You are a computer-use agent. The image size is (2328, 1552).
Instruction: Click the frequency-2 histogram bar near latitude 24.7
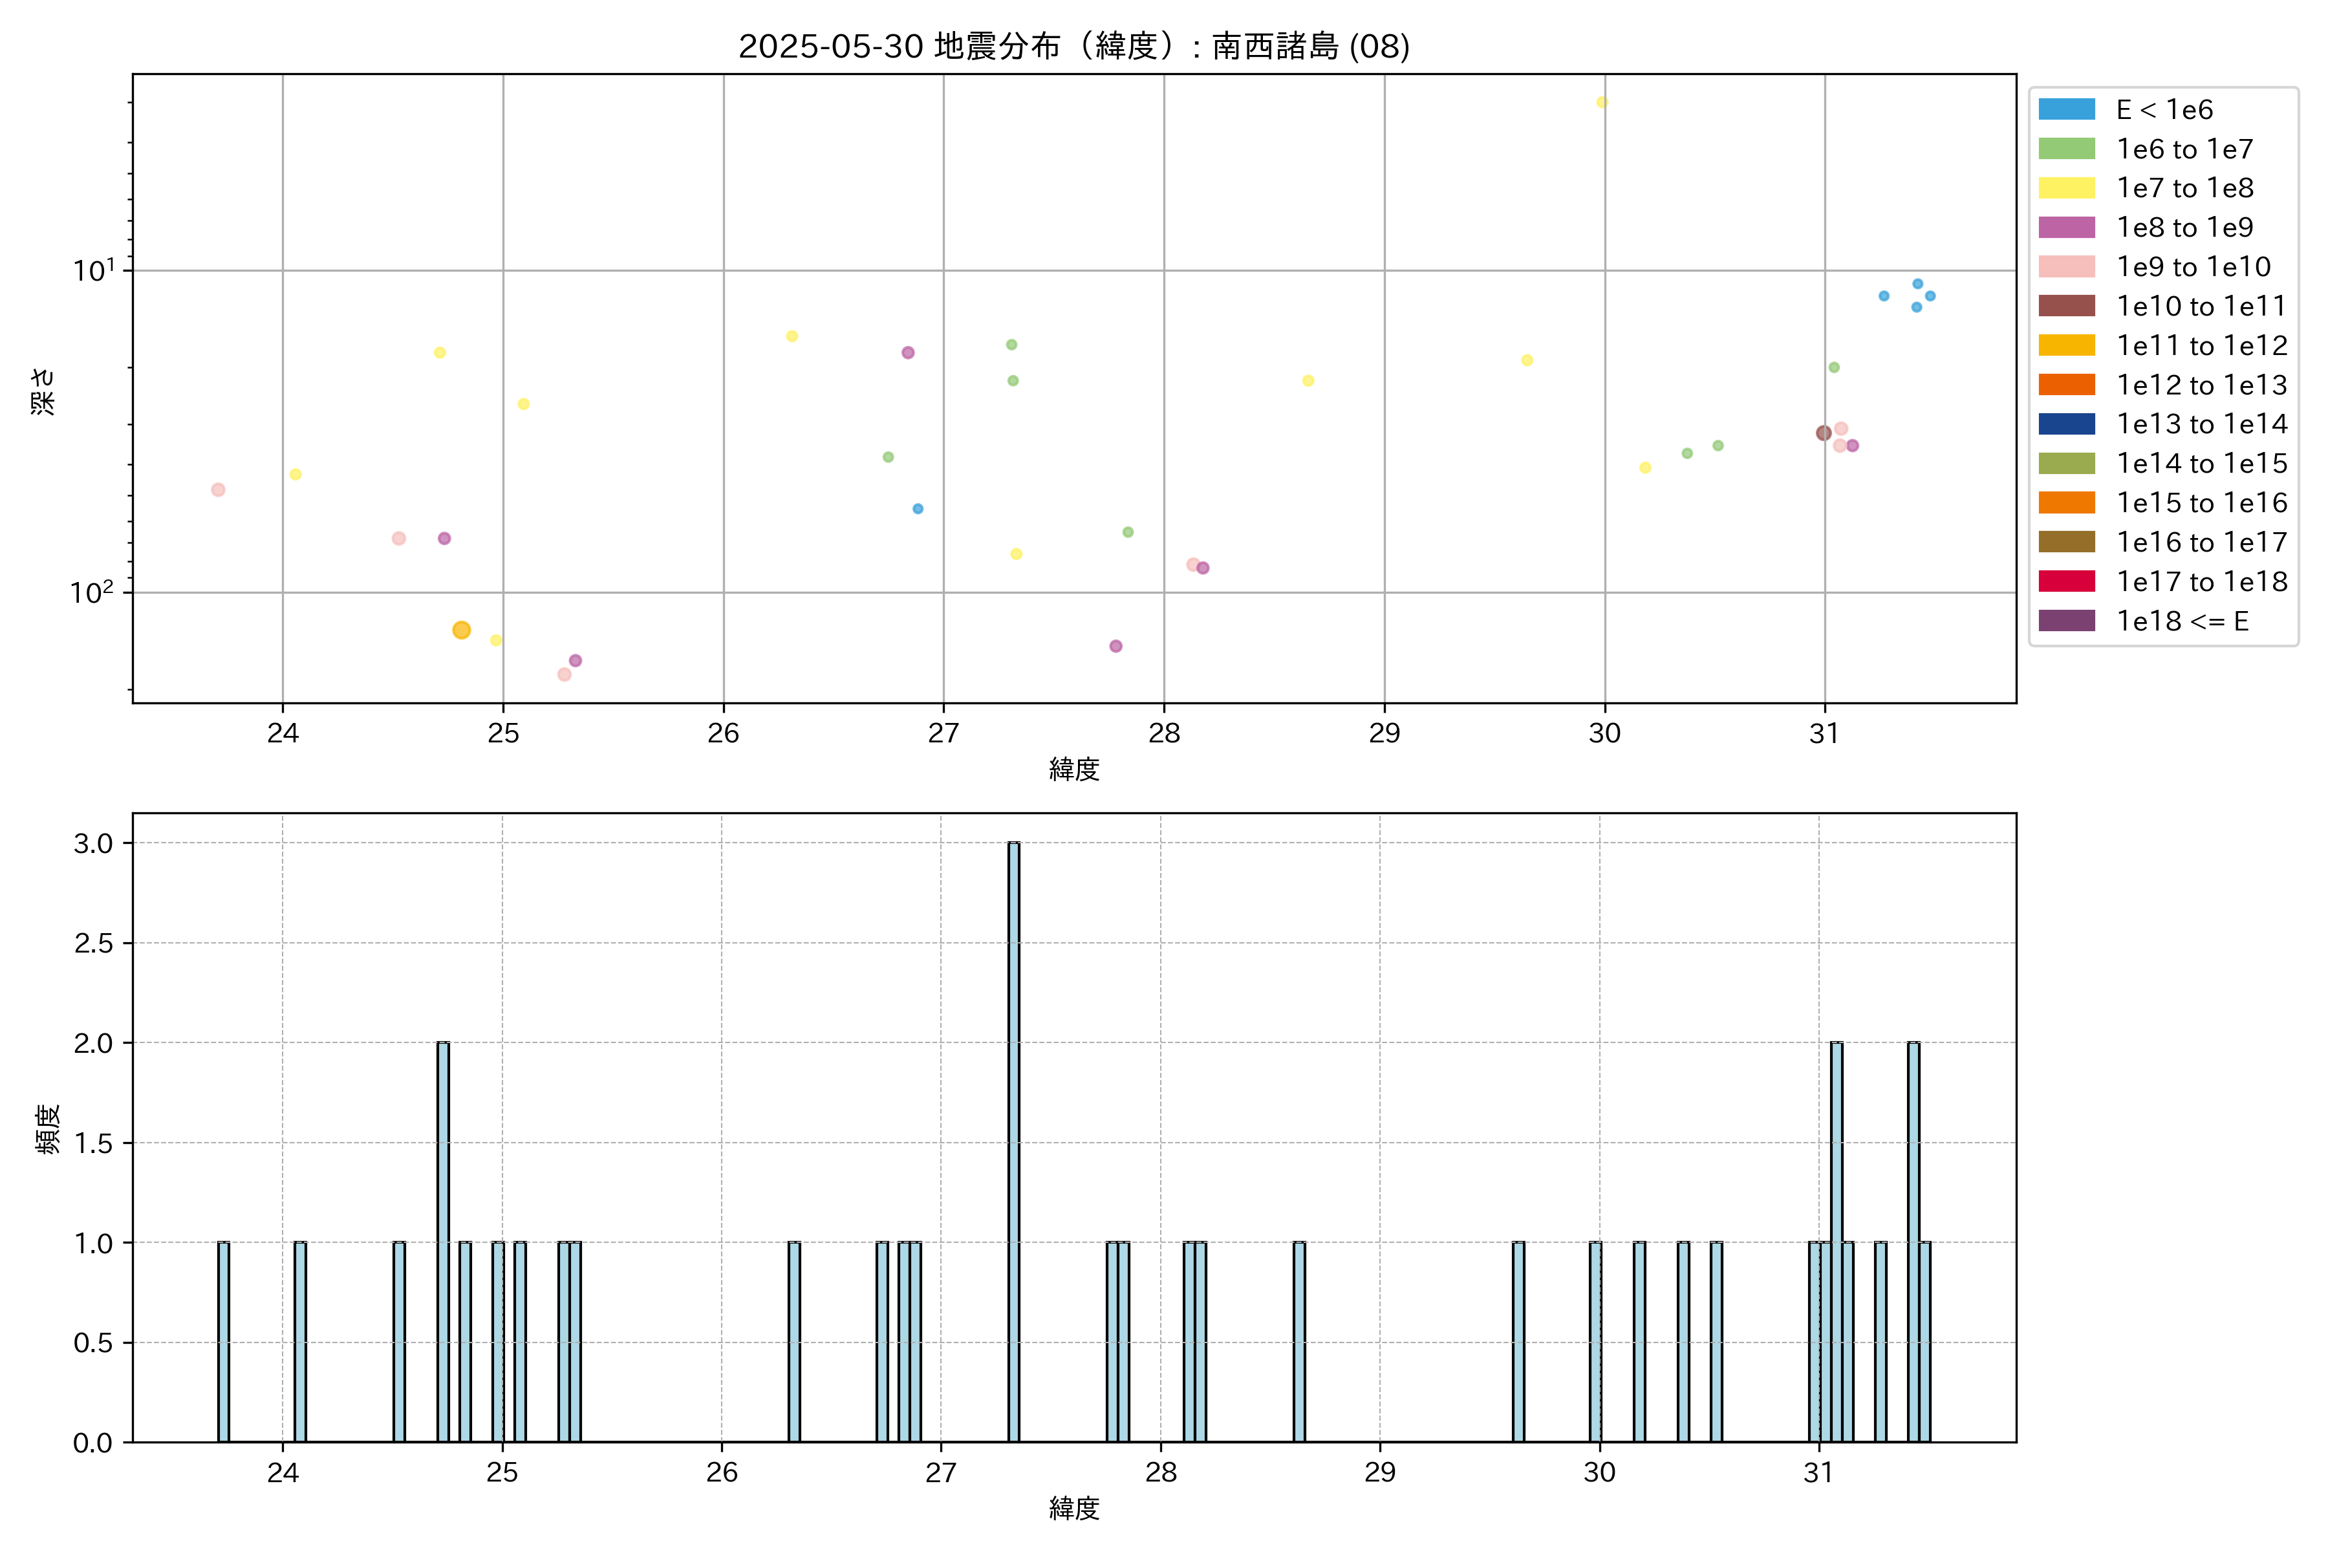tap(442, 1241)
